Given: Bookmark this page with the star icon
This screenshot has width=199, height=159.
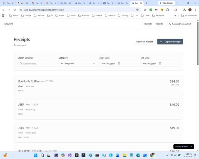Looking at the screenshot, I should click(x=137, y=10).
